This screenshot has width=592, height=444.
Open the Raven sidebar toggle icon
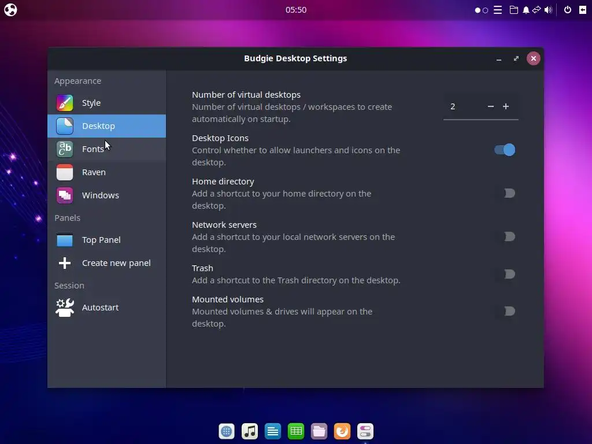coord(583,10)
